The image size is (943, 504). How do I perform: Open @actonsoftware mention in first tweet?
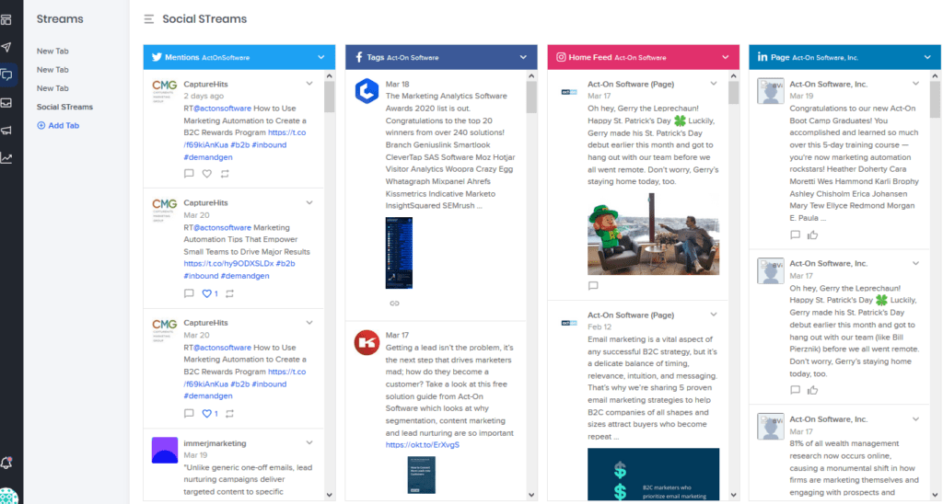(223, 109)
